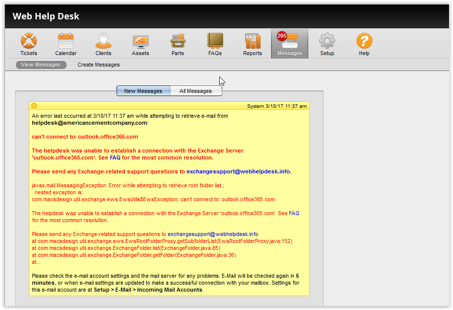The image size is (453, 310).
Task: Click the EwsRootFolderProxy.getSubfolderList stack line
Action: pyautogui.click(x=162, y=241)
